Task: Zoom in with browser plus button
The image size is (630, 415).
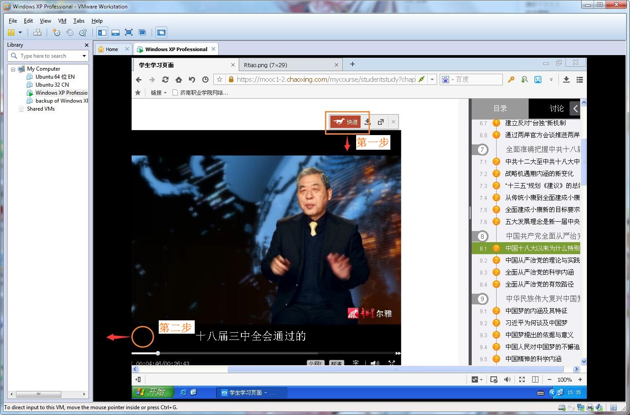Action: click(580, 379)
